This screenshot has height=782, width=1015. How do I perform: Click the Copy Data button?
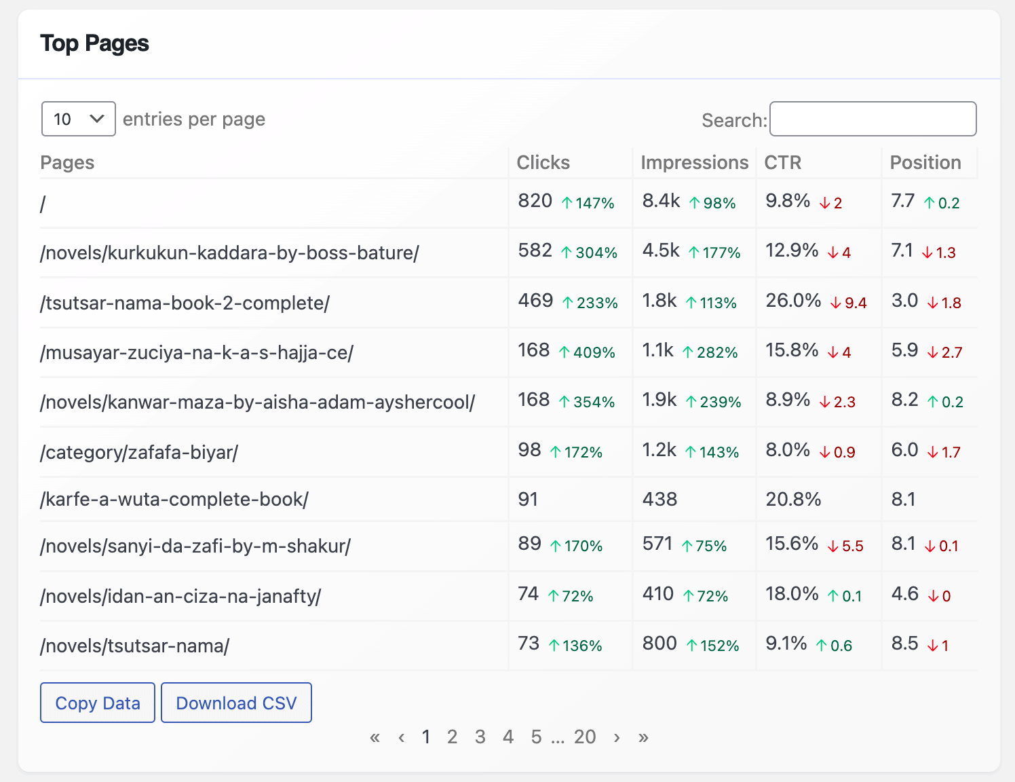point(98,703)
